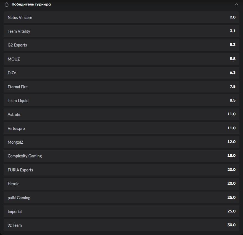Click the 2.8 odds value
243x235 pixels.
(233, 17)
